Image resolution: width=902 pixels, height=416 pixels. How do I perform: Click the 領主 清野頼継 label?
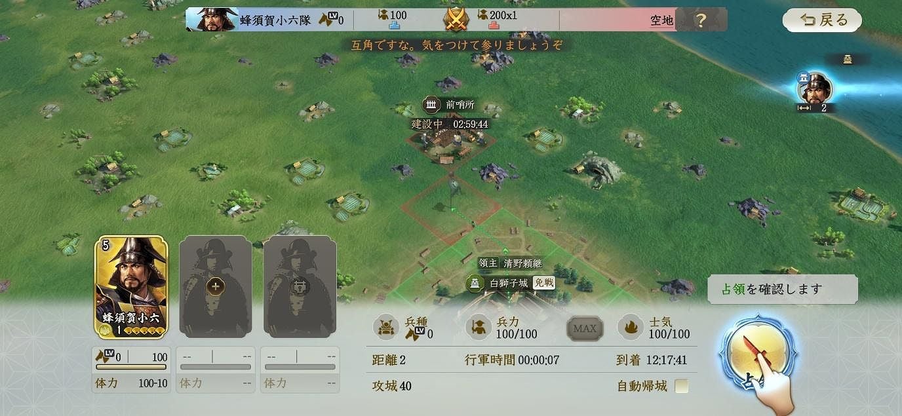pos(510,263)
